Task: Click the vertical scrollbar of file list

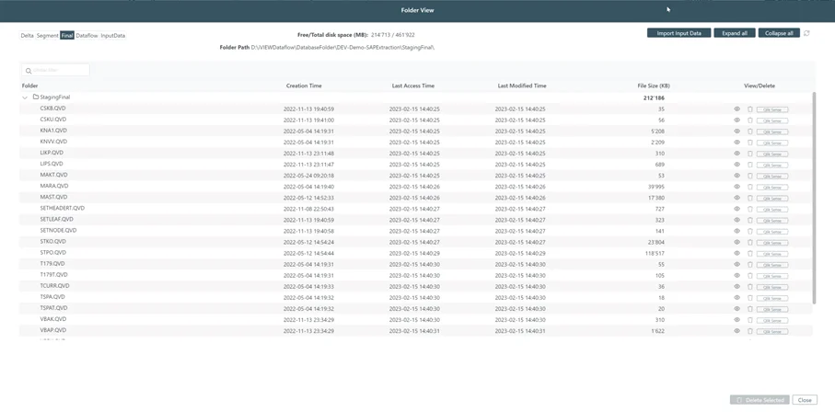Action: point(813,198)
